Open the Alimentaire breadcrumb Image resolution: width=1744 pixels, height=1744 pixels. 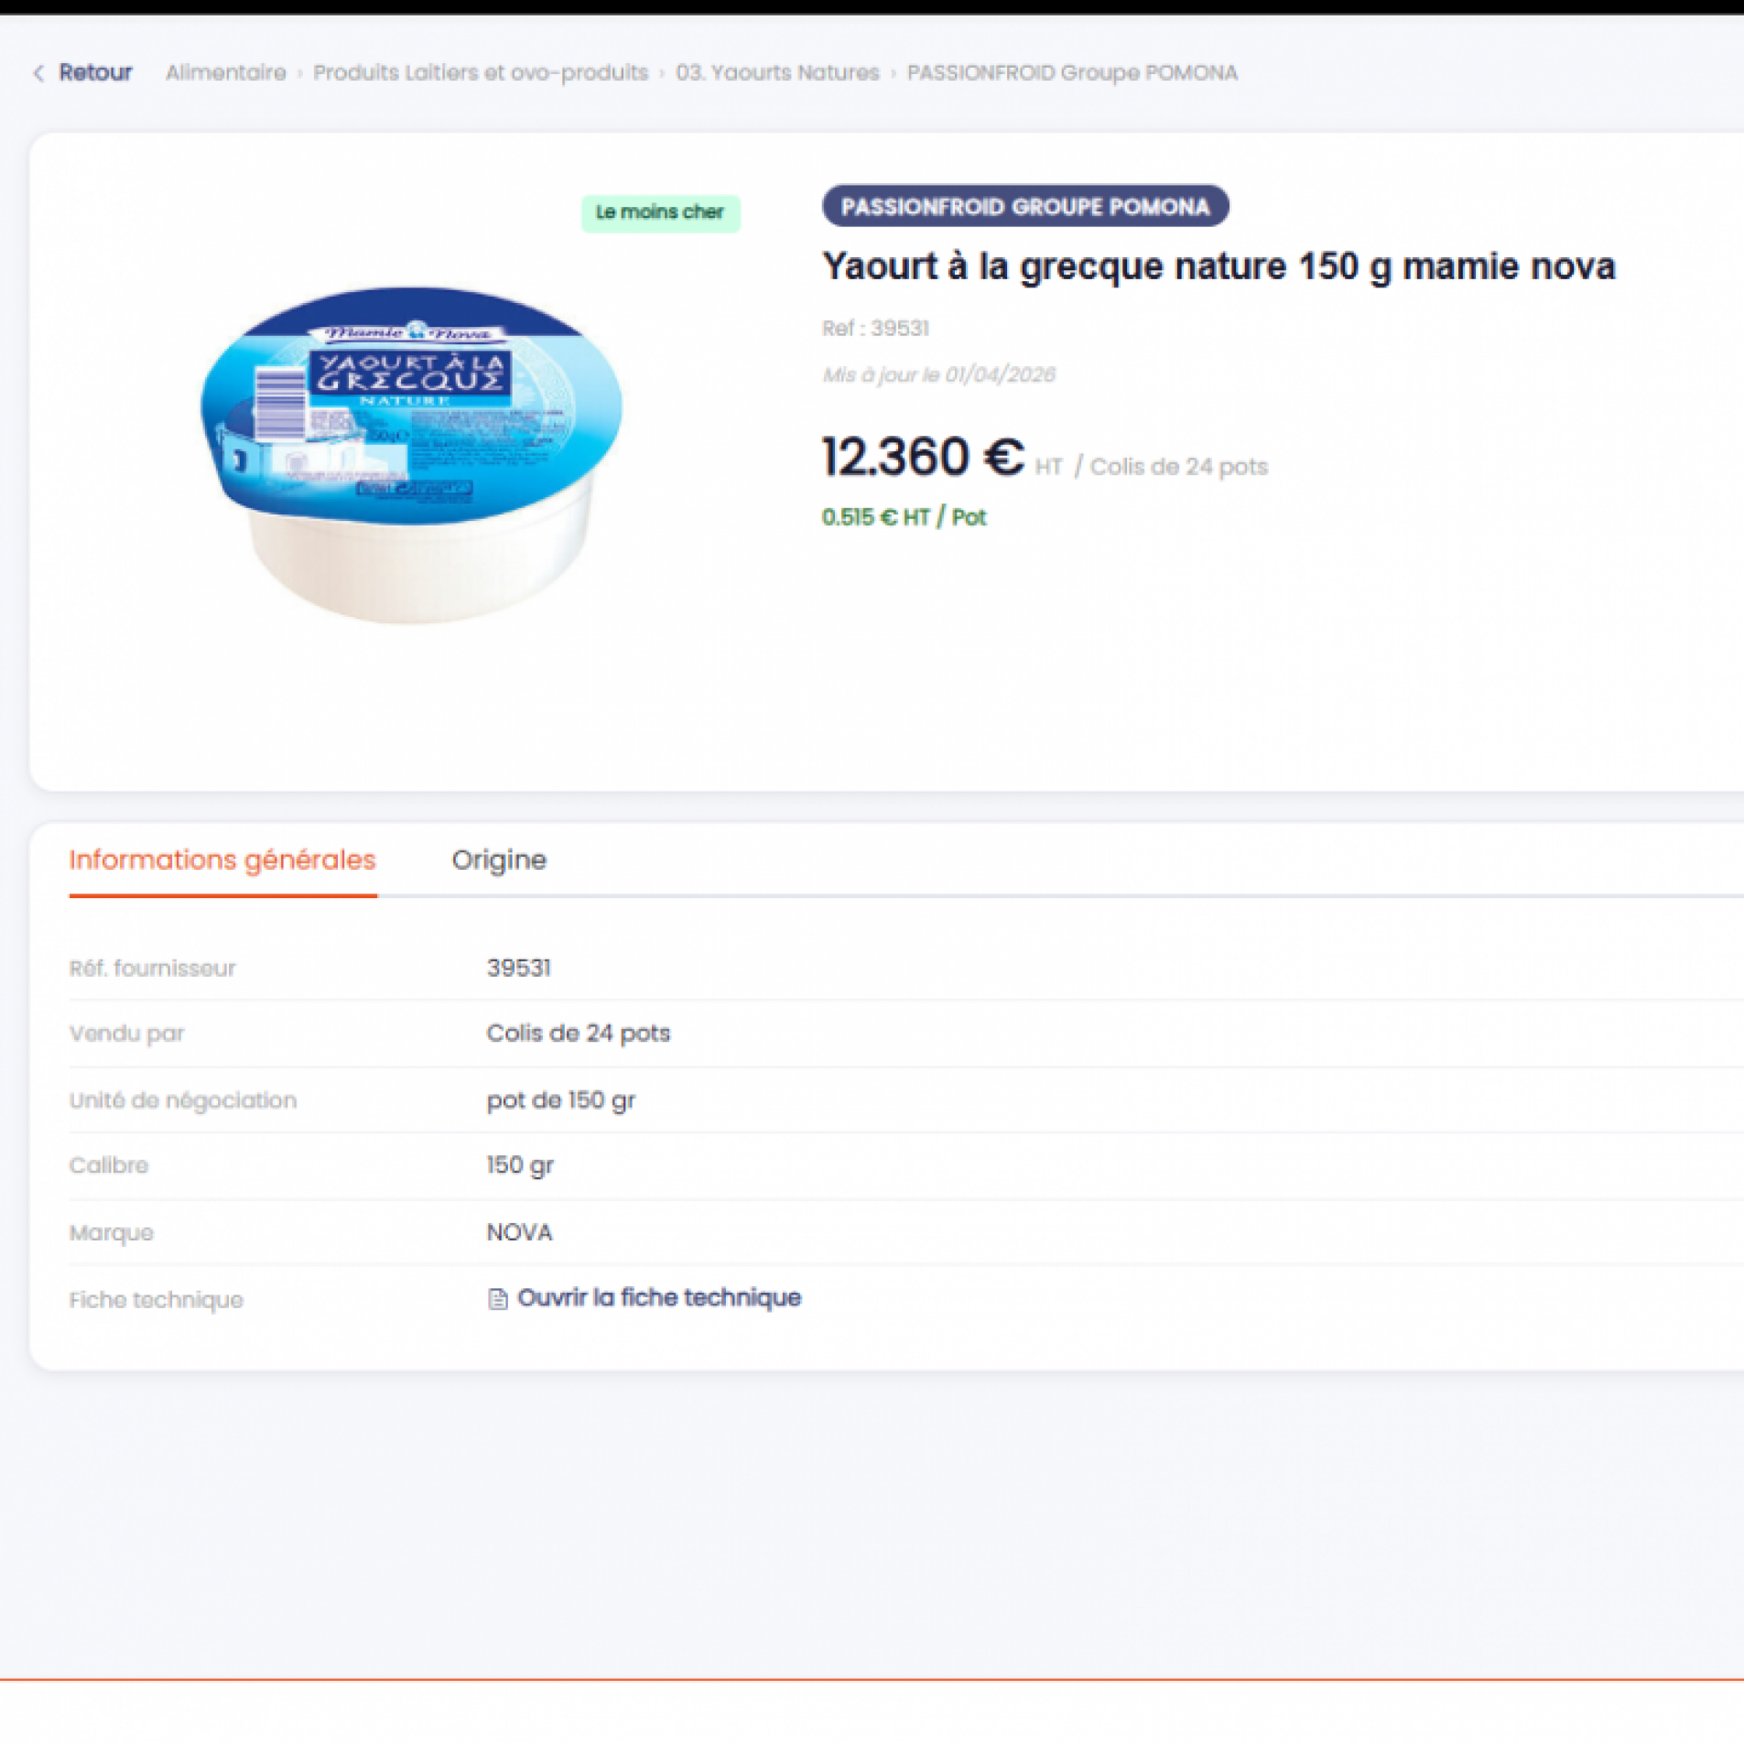click(225, 72)
